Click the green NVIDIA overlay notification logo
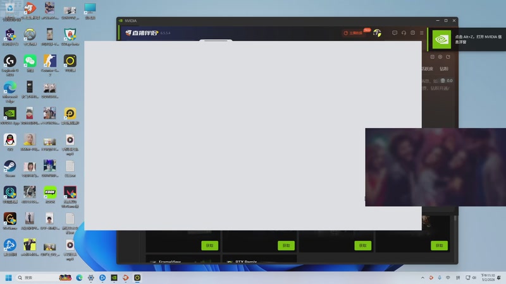The width and height of the screenshot is (506, 284). click(441, 39)
